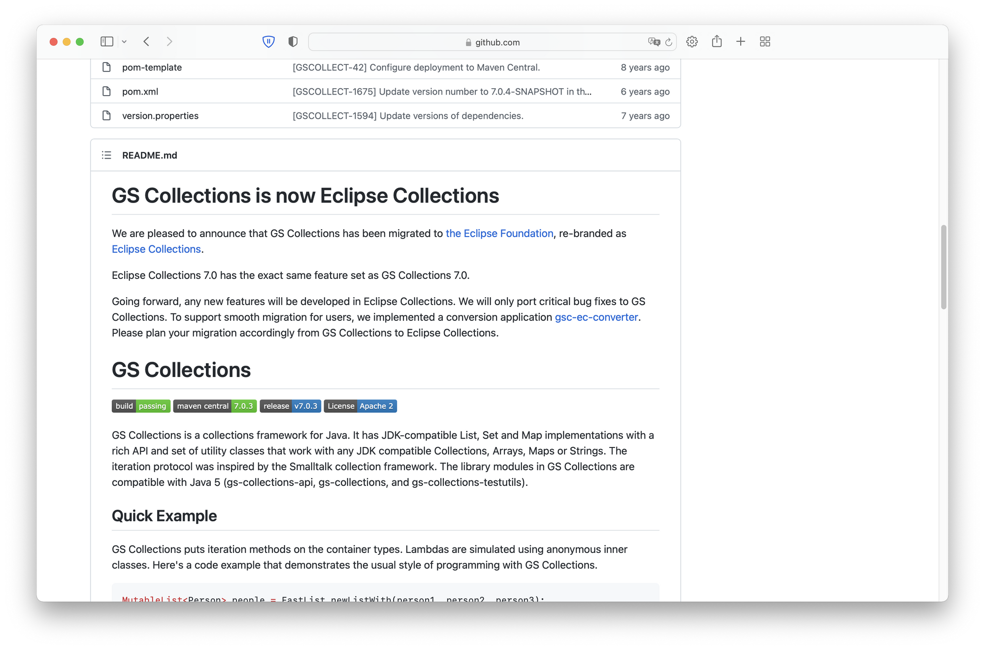Click the build passing badge
The height and width of the screenshot is (650, 985).
pos(141,406)
